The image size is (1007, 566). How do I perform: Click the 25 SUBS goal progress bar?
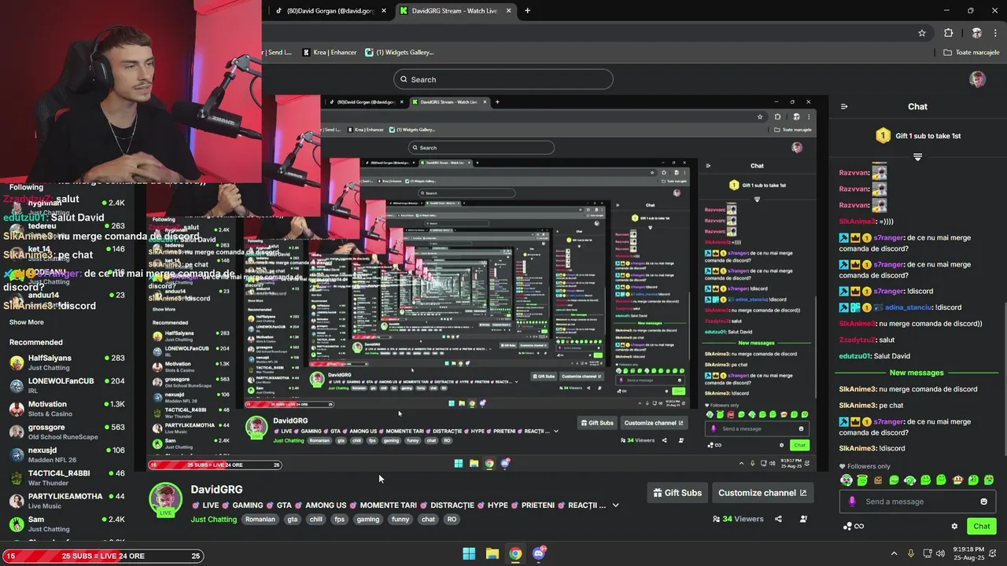pyautogui.click(x=102, y=556)
